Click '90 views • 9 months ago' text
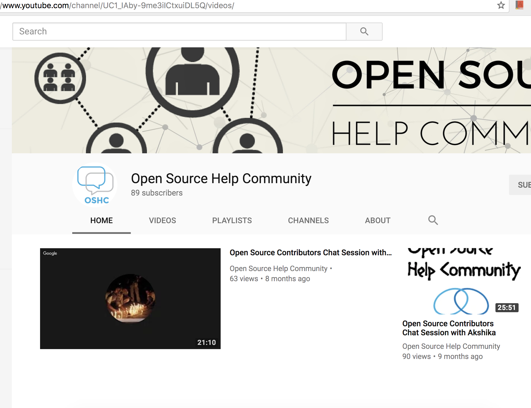 pyautogui.click(x=442, y=356)
